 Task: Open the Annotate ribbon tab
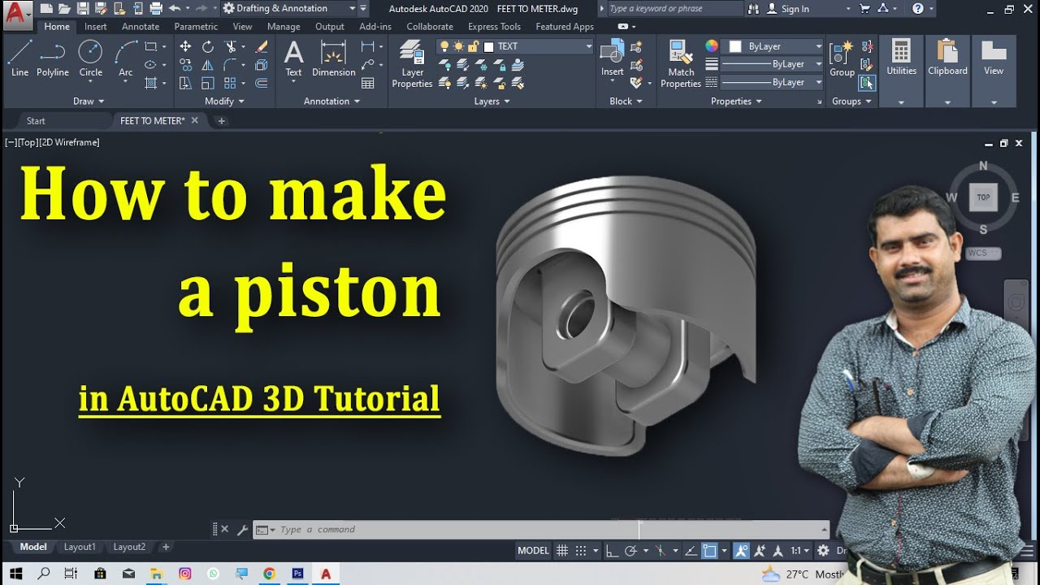141,27
